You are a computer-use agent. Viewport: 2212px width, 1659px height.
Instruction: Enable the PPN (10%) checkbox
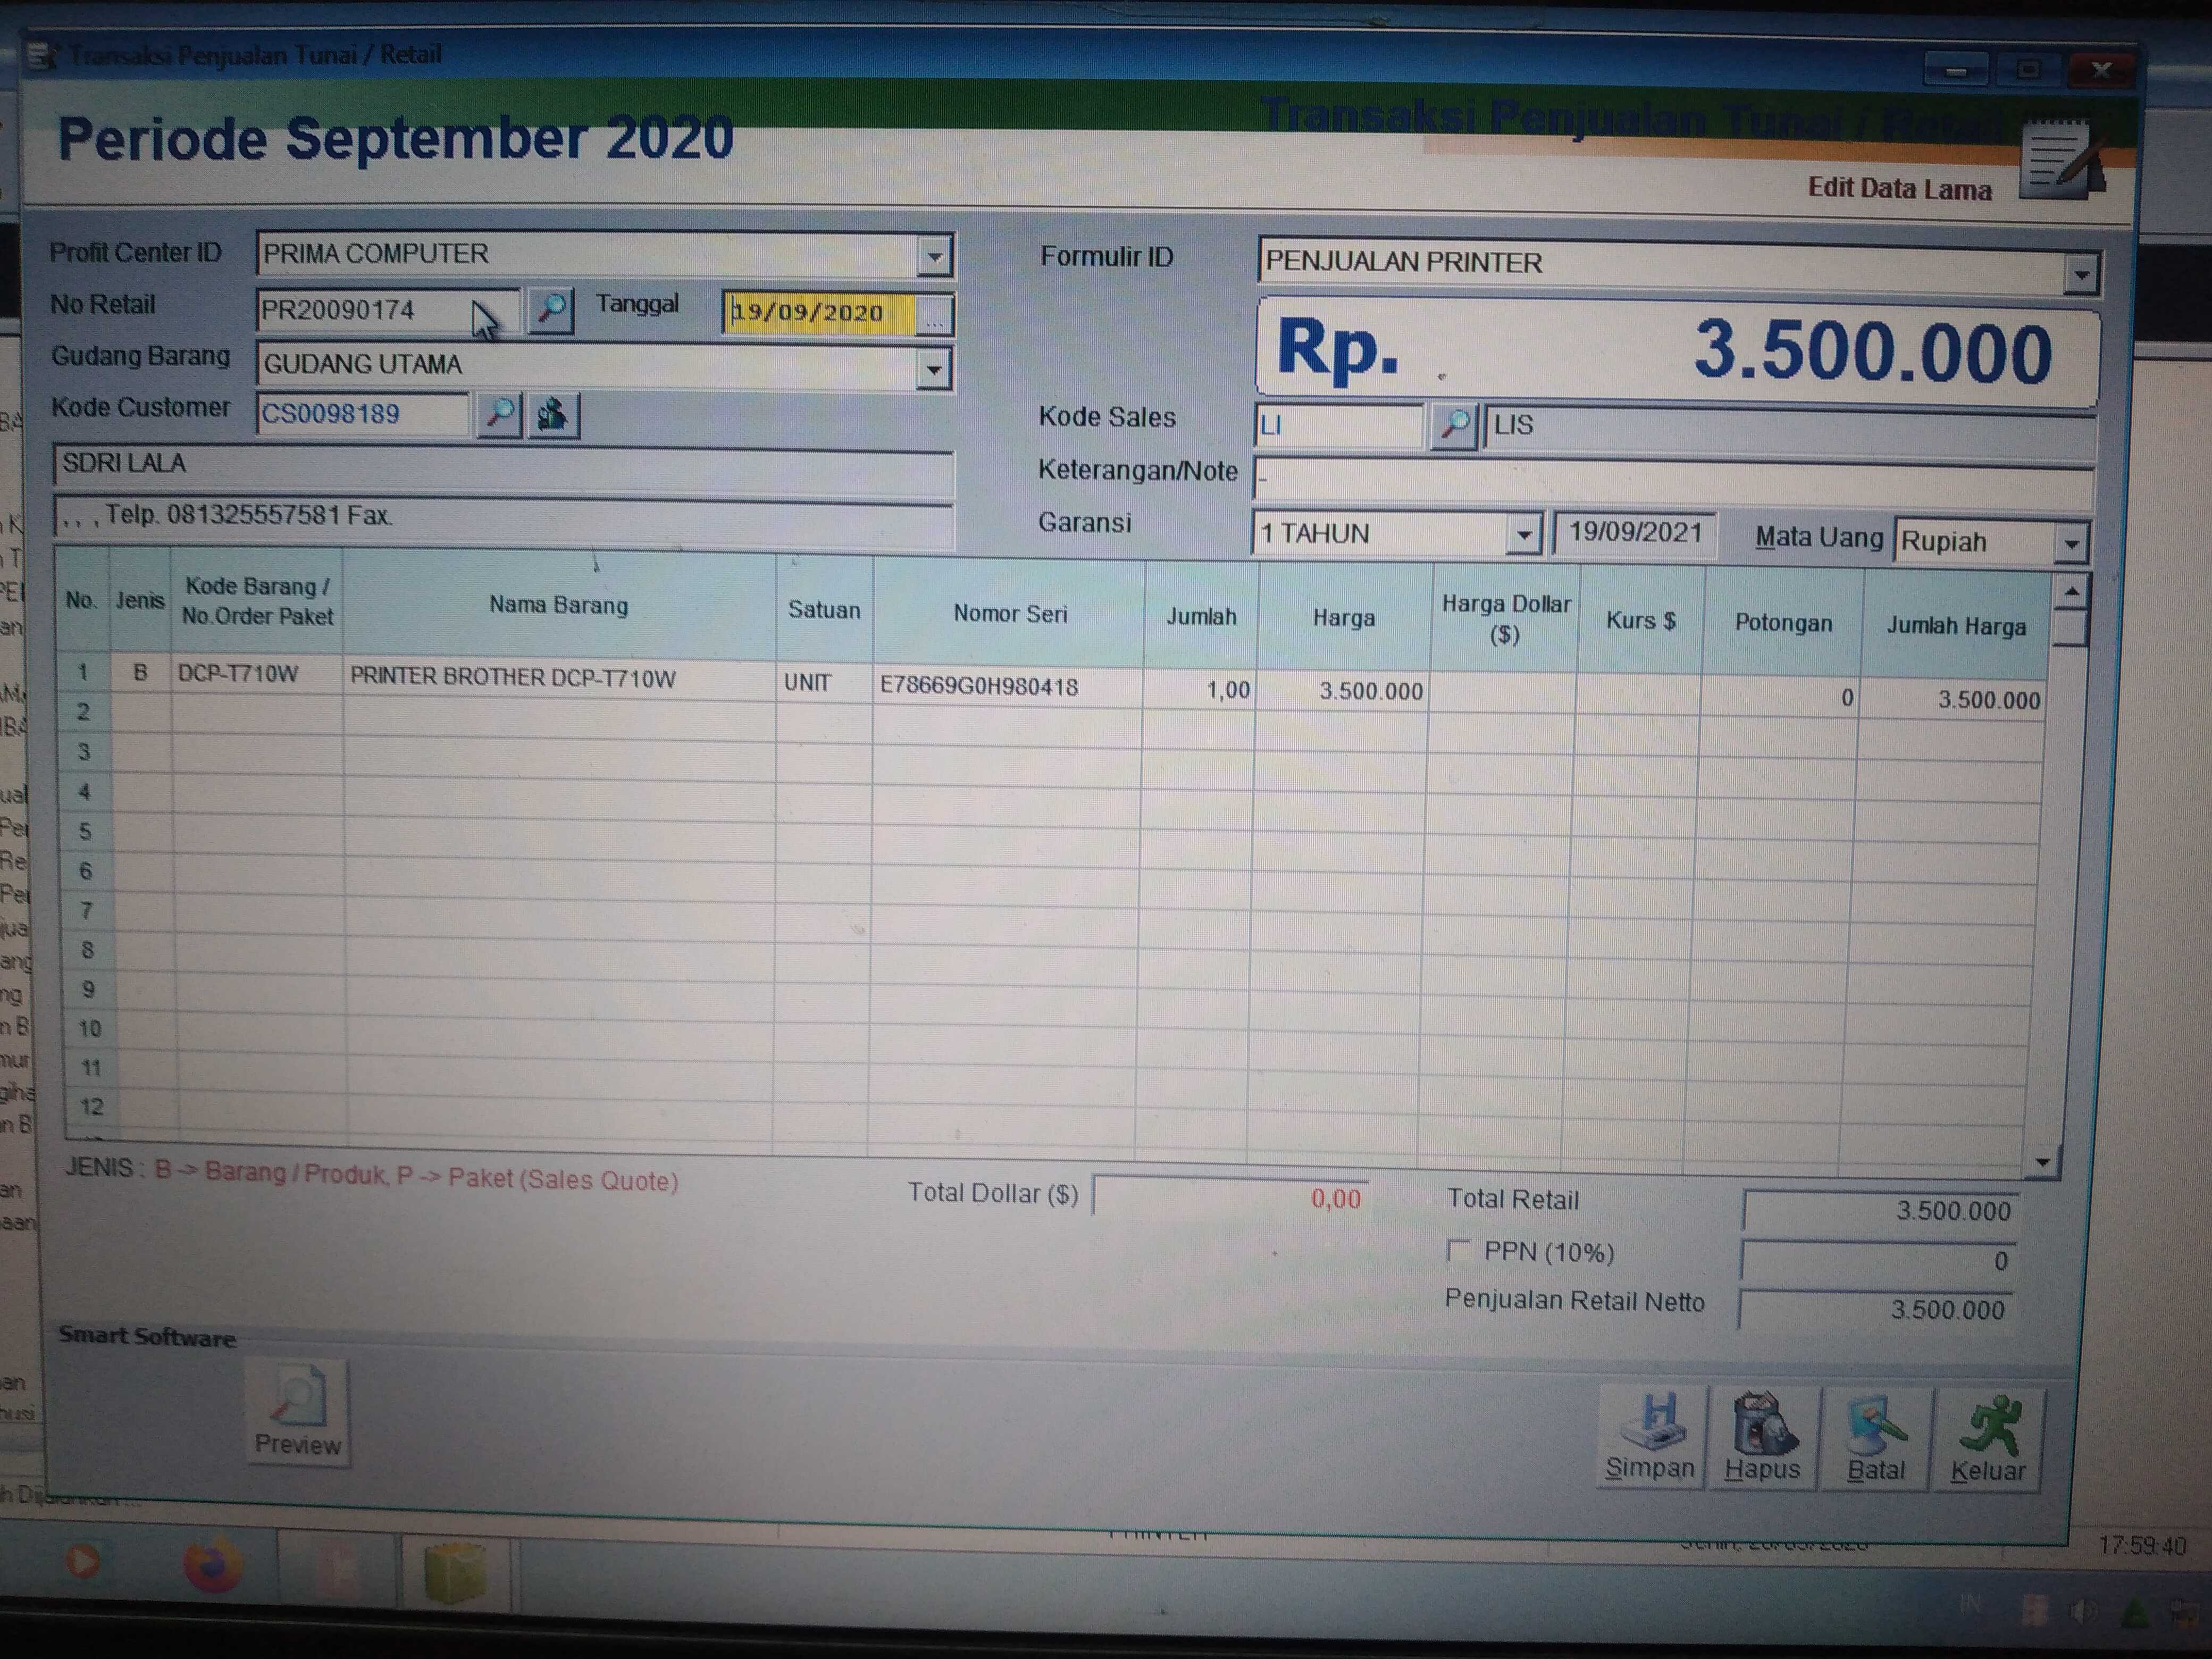click(x=1459, y=1250)
